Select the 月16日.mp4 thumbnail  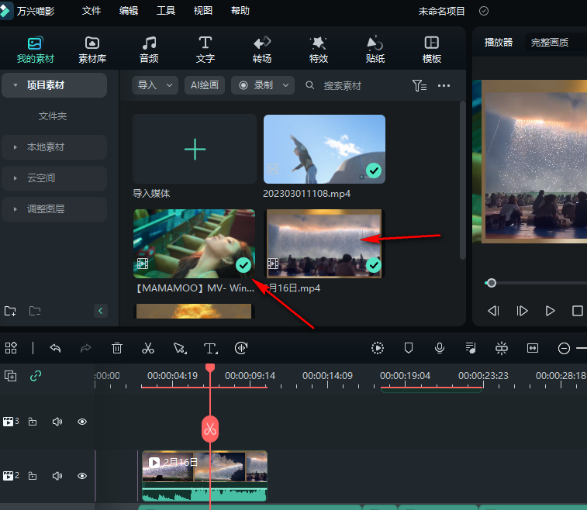click(x=324, y=243)
